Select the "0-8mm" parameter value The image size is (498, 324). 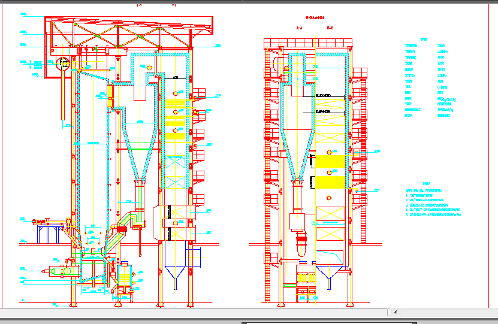coord(442,87)
